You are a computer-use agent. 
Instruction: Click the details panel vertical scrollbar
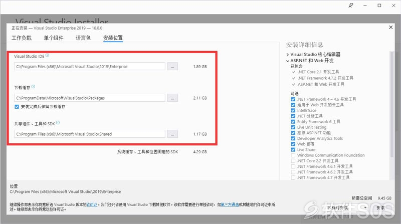tap(391, 104)
